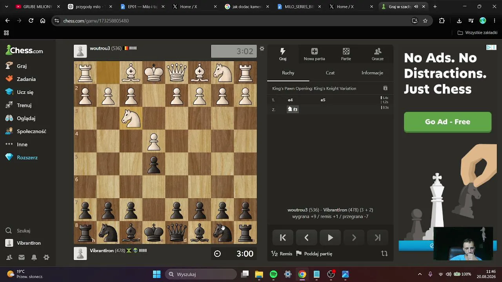Resign using Poddaj partię
The height and width of the screenshot is (282, 502).
pos(314,254)
